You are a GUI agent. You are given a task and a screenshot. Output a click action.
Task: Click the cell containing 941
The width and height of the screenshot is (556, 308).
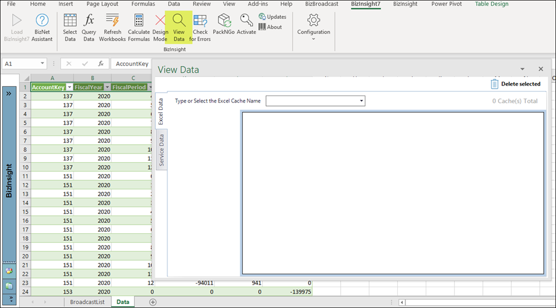(x=239, y=283)
